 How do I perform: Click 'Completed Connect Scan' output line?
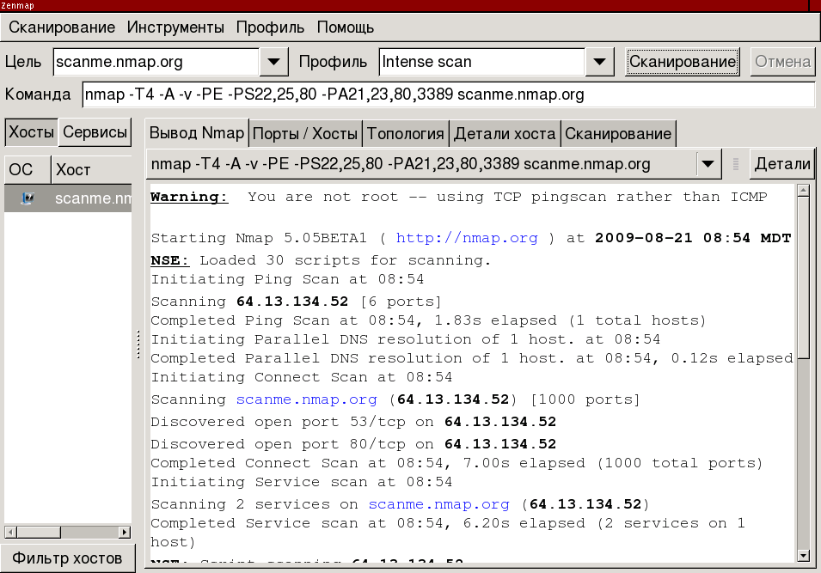pos(456,463)
